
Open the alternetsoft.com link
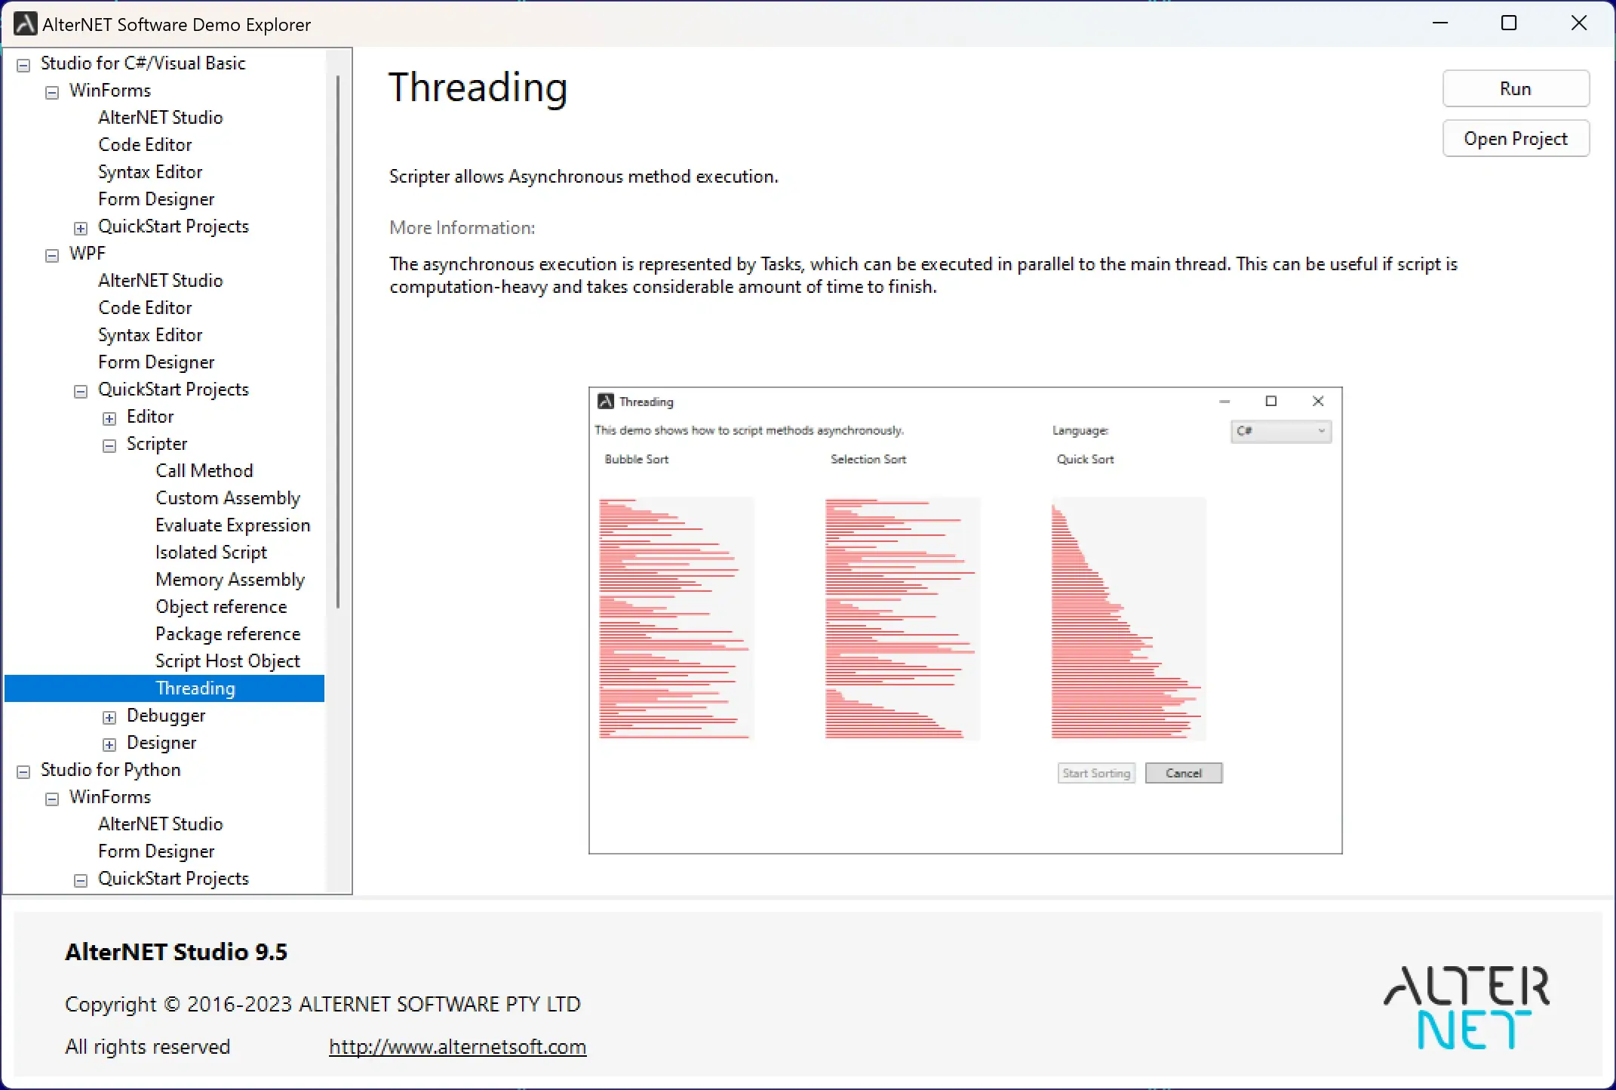coord(457,1047)
